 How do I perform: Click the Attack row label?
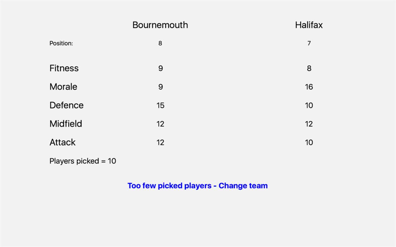click(x=62, y=142)
